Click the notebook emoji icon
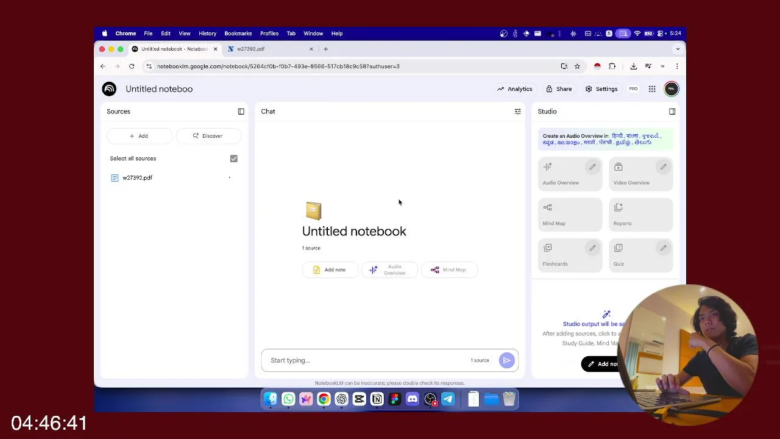 click(x=313, y=211)
